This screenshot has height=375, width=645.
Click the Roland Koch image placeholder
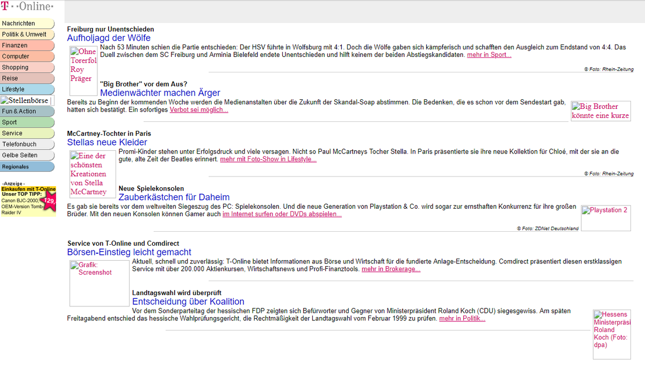tap(612, 334)
